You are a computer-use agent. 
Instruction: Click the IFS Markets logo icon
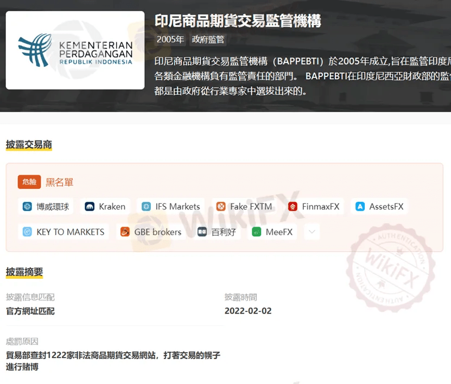point(146,206)
